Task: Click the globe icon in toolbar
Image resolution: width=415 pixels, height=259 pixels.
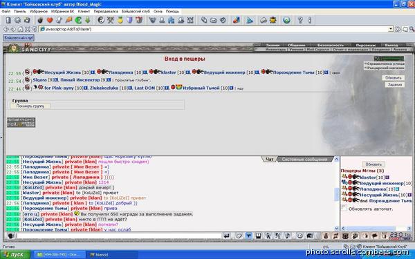Action: tap(286, 20)
